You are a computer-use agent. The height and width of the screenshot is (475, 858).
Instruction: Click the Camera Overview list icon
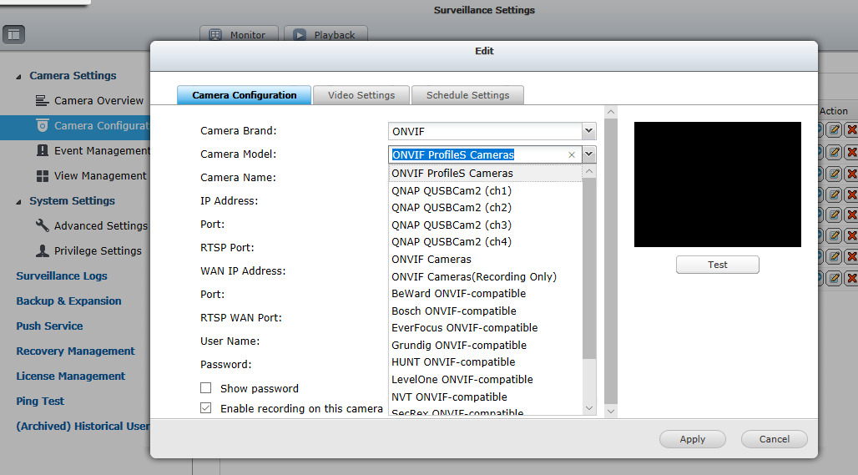pos(42,100)
